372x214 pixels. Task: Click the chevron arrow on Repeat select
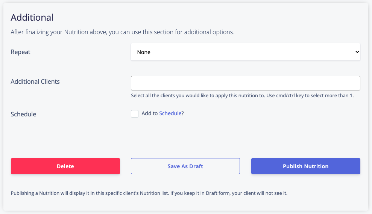pos(357,52)
